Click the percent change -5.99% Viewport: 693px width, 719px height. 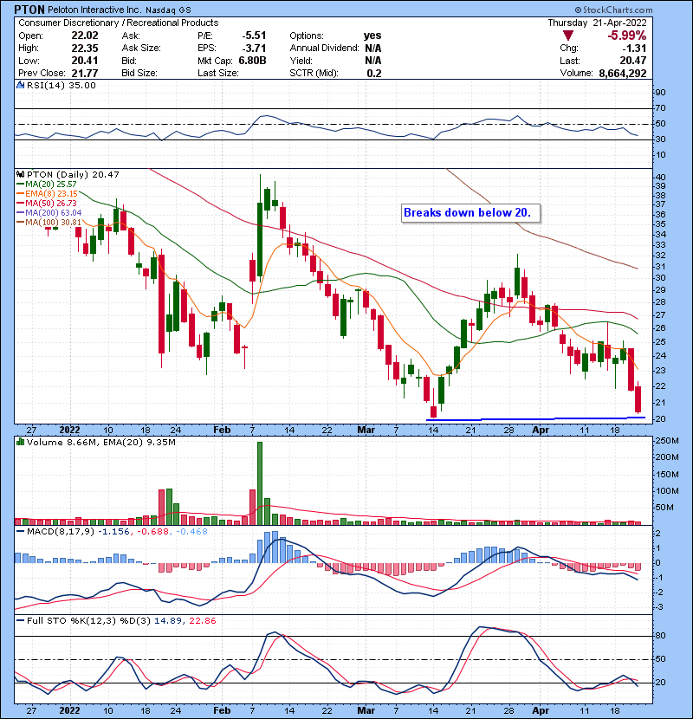coord(627,36)
